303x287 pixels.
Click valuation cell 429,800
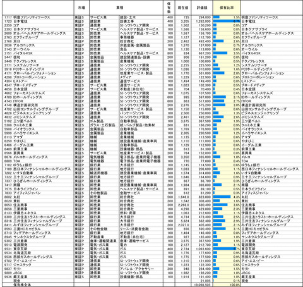(x=202, y=209)
